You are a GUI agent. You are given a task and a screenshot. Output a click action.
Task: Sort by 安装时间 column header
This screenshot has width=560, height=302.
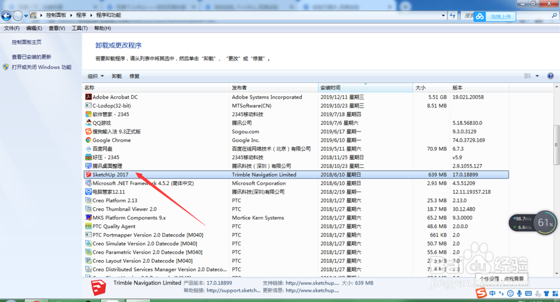(365, 87)
